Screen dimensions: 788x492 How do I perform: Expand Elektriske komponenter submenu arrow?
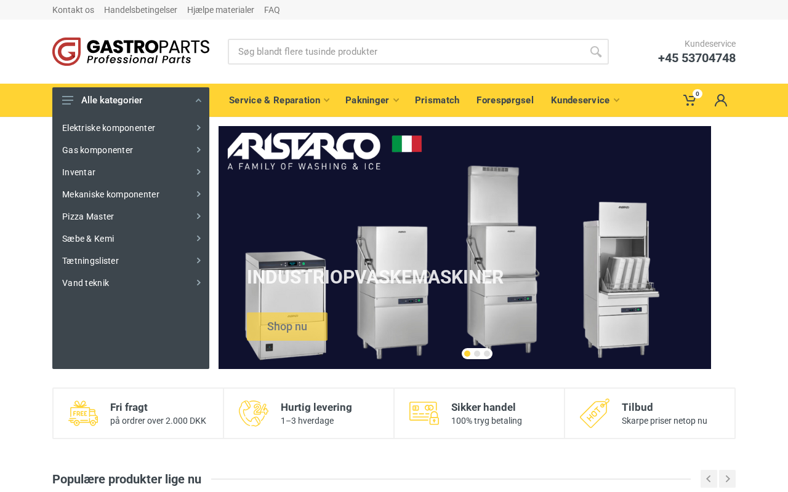[199, 127]
